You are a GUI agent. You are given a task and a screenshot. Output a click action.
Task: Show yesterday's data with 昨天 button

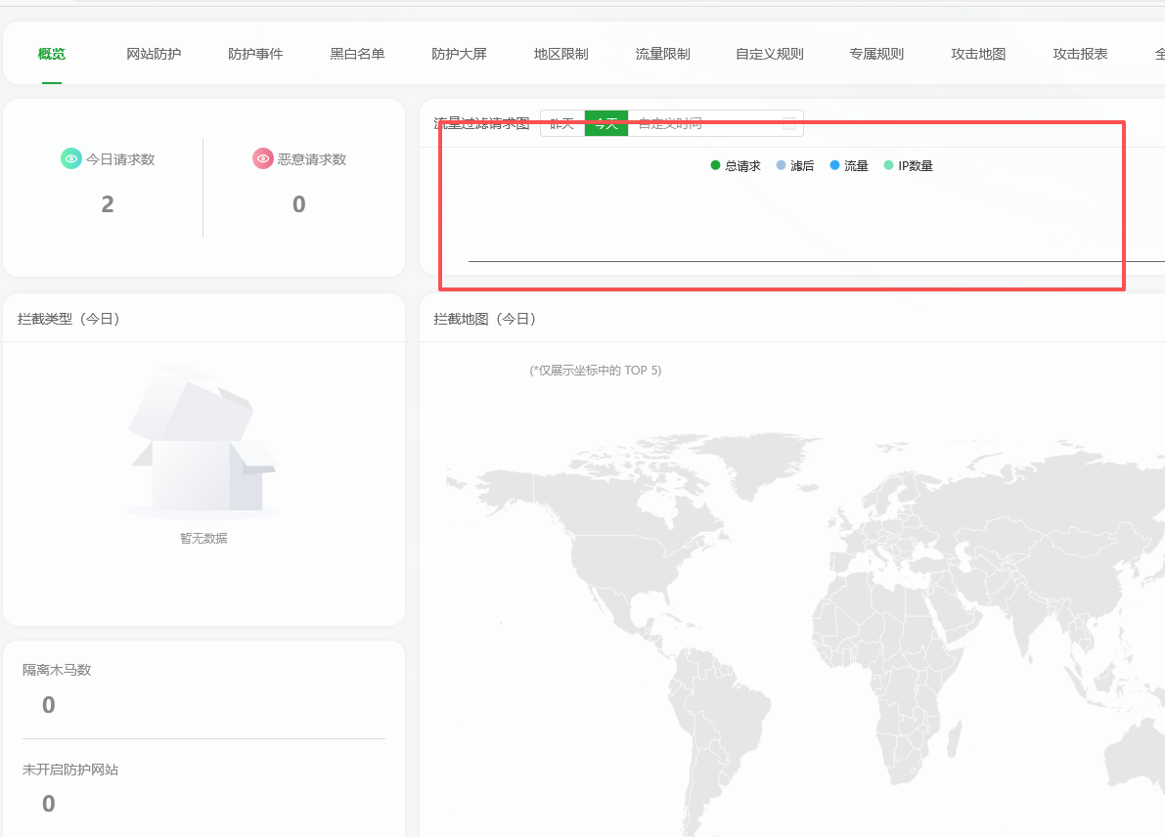pos(562,123)
